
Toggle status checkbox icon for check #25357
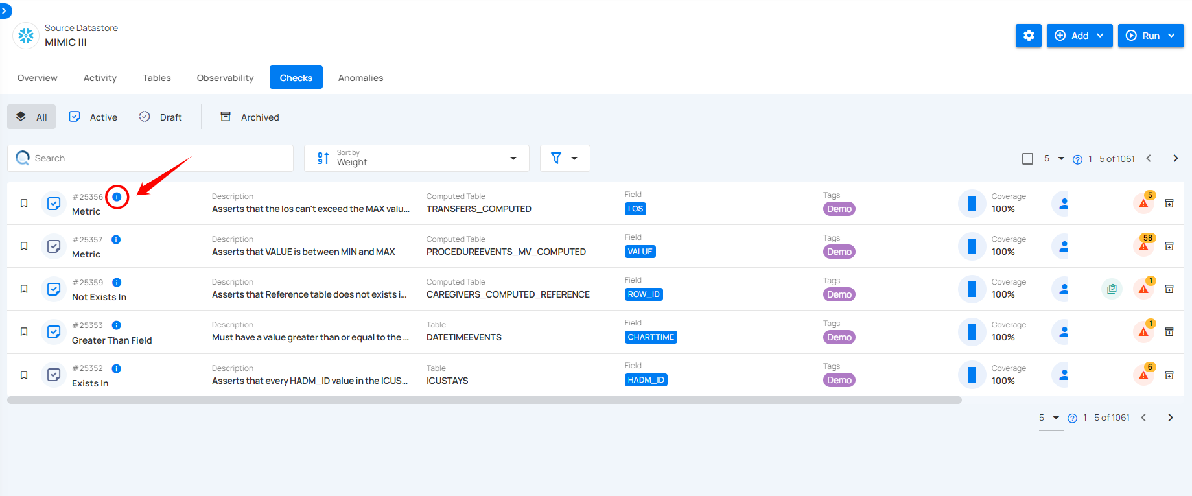pos(54,246)
